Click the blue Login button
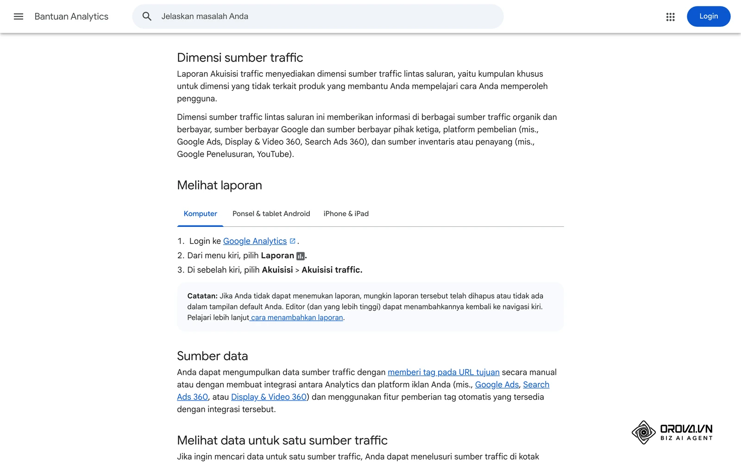 point(709,17)
